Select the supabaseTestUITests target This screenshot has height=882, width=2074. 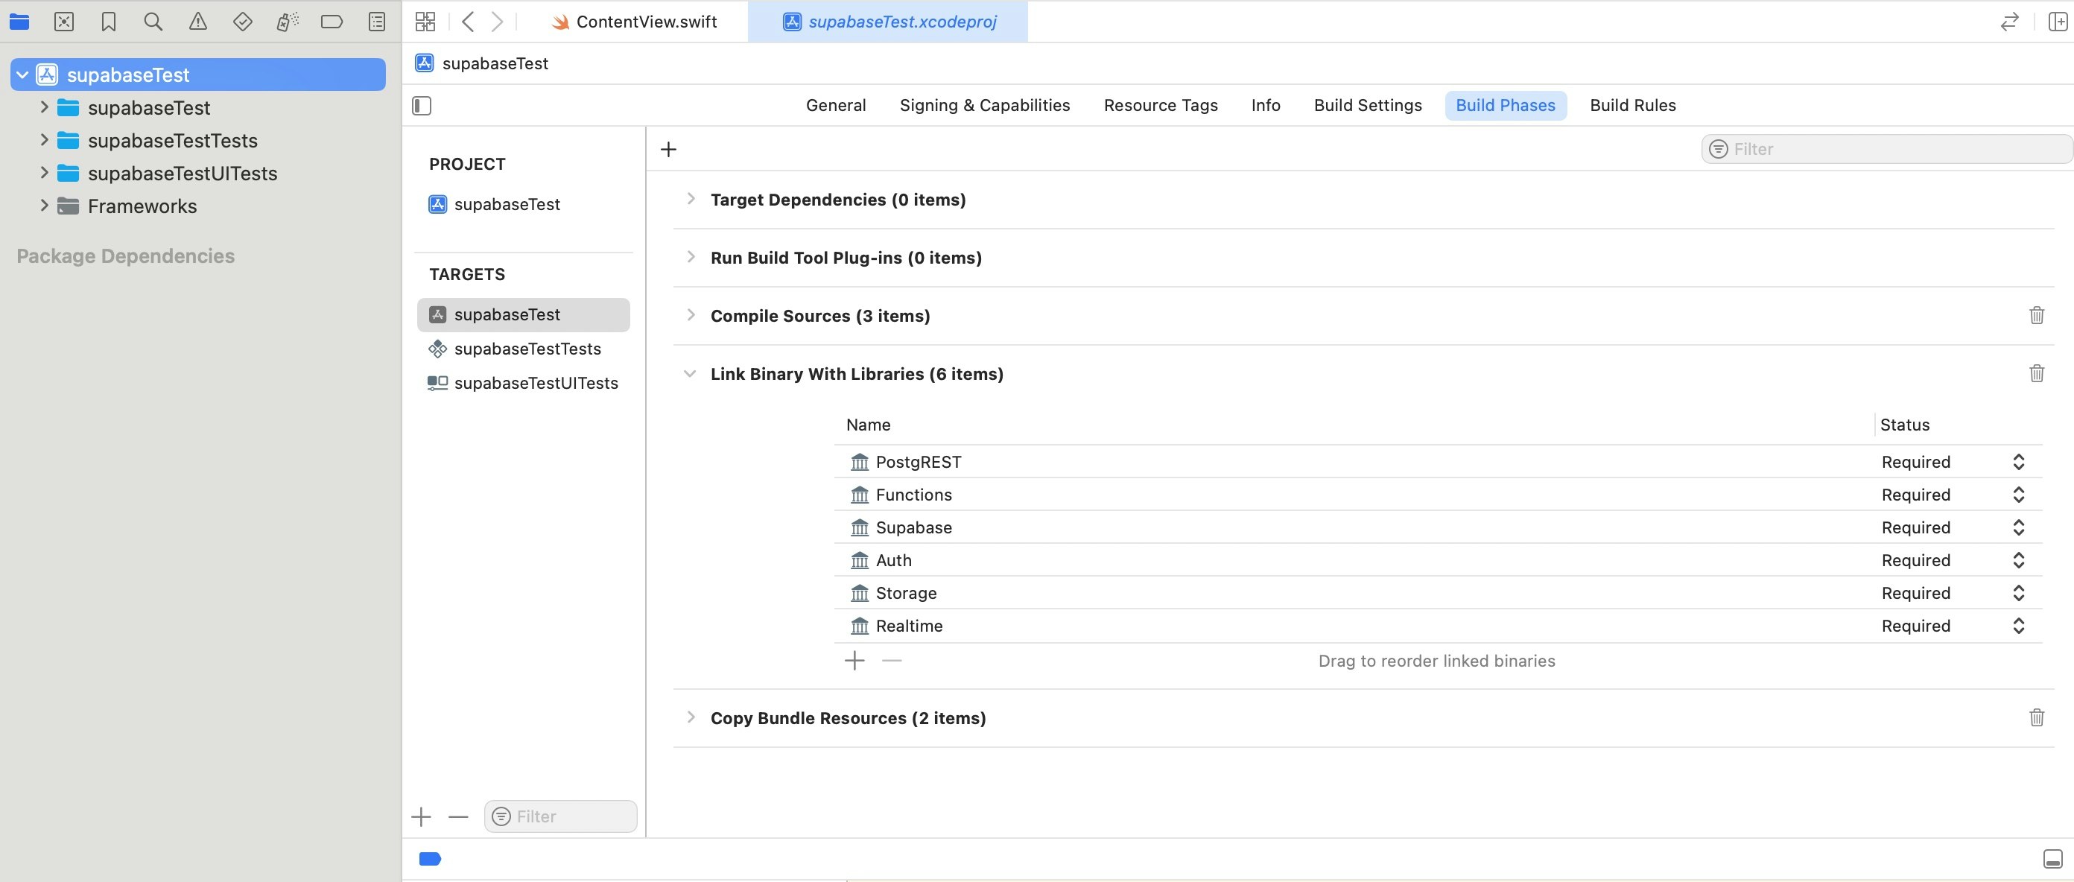tap(536, 383)
